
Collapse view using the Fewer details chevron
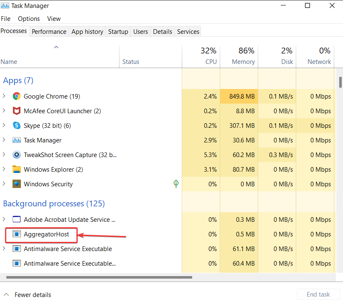pos(6,294)
